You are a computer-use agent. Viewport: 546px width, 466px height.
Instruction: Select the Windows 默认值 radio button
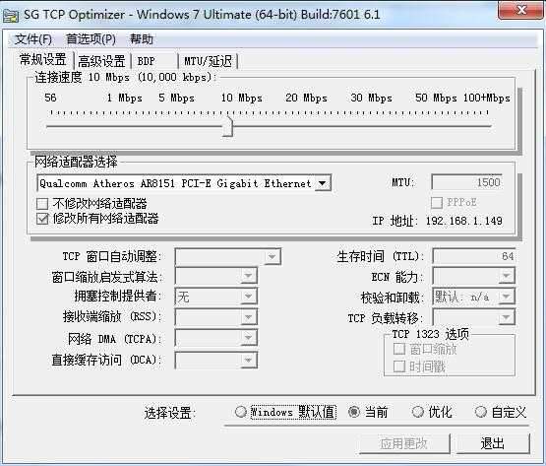241,412
